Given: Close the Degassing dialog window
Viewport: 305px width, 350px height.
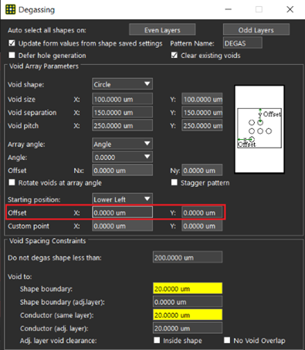Looking at the screenshot, I should tap(290, 9).
